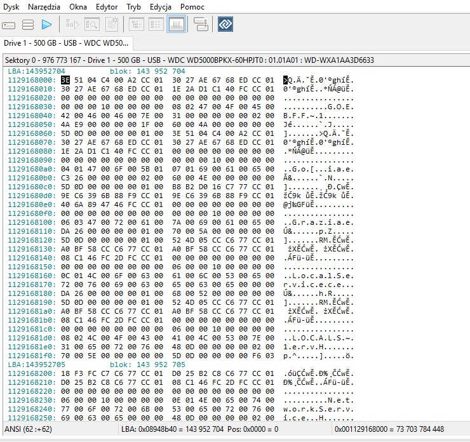
Task: Click ASCII text L.o.c.a.l.S.e.
Action: click(x=323, y=276)
